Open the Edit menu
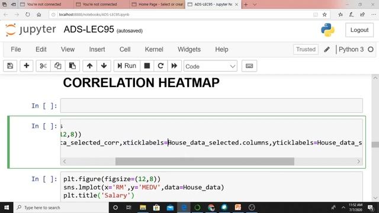The image size is (379, 213). (x=41, y=49)
